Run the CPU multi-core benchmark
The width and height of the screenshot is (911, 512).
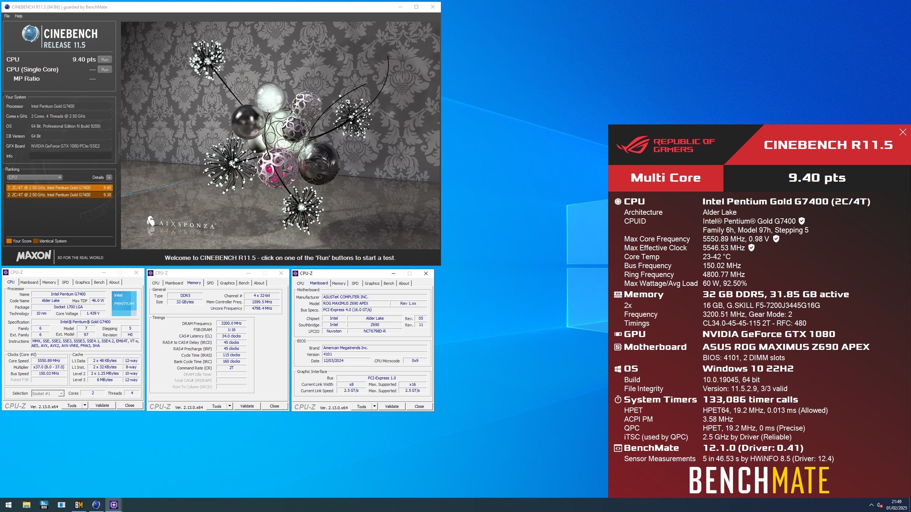[105, 59]
